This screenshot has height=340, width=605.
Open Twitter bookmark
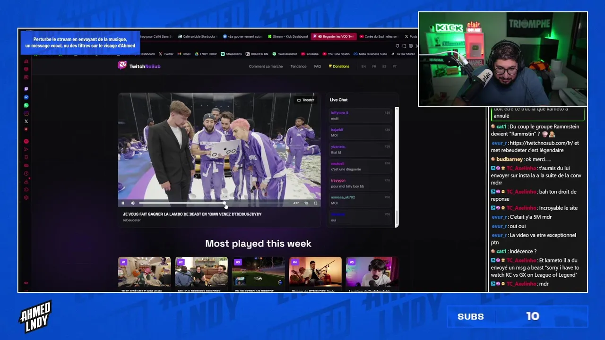(166, 54)
